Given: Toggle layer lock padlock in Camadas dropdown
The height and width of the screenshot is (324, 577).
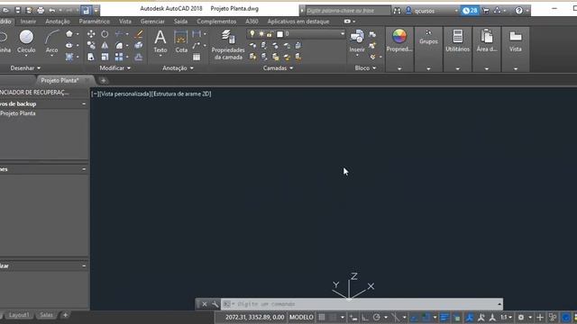Looking at the screenshot, I should [x=270, y=34].
